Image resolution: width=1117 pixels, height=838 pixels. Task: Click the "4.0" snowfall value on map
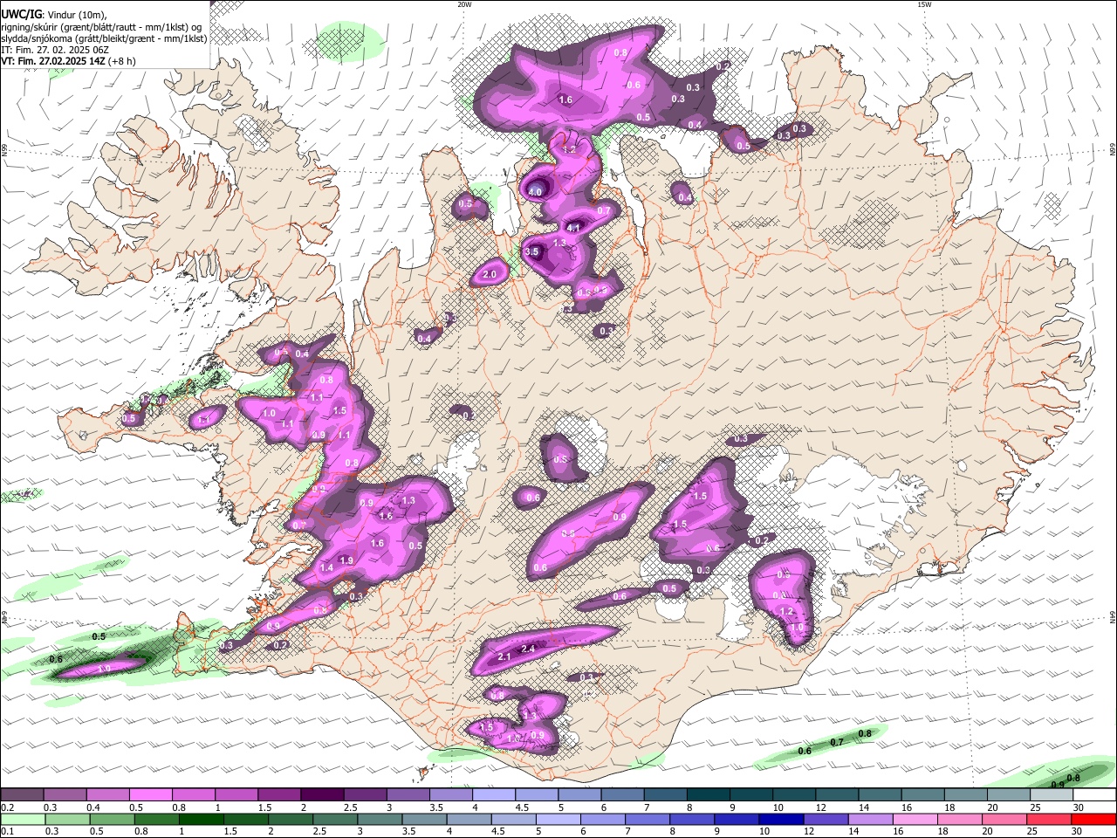coord(535,192)
